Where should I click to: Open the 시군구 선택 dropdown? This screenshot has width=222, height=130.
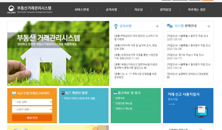point(32,109)
